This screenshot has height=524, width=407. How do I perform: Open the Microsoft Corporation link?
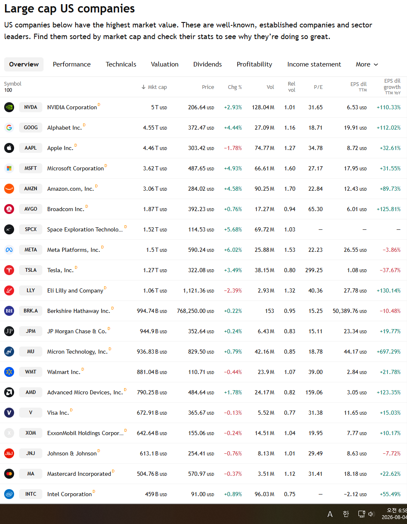(76, 169)
